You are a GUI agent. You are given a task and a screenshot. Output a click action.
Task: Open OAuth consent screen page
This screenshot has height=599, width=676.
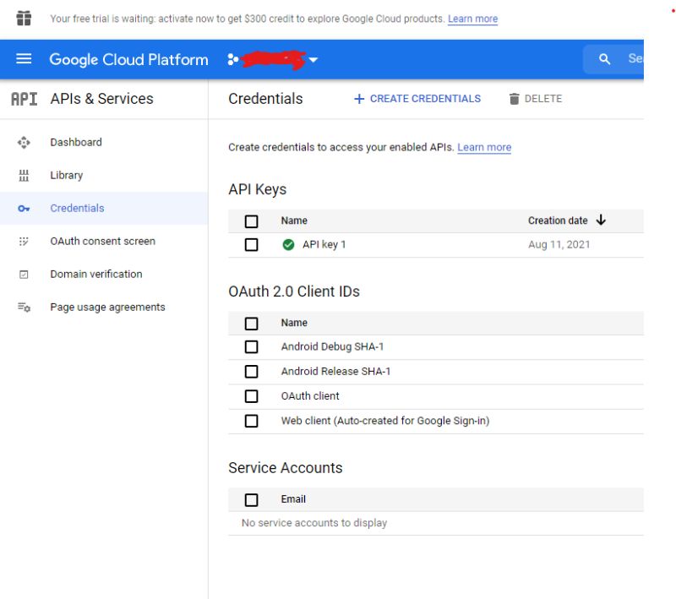click(x=102, y=242)
